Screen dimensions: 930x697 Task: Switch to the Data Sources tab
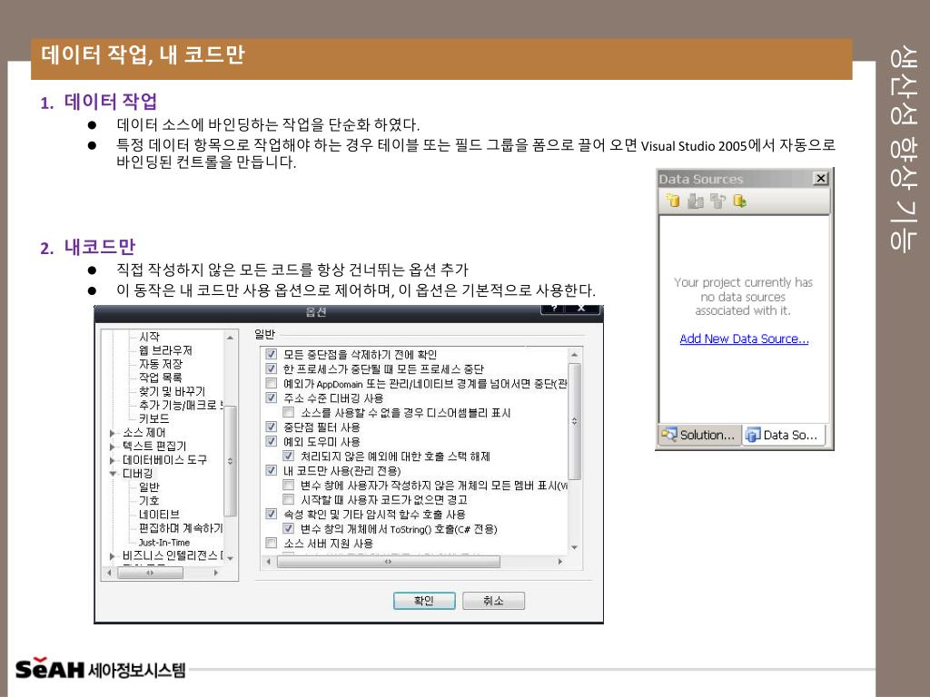point(783,435)
